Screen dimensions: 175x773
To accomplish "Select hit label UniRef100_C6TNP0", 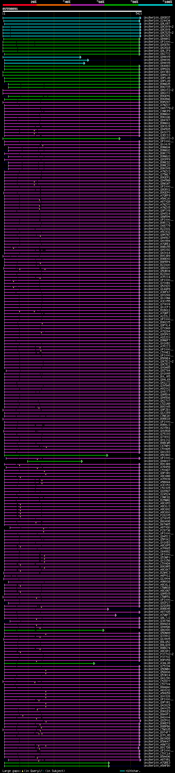I will coord(157,446).
